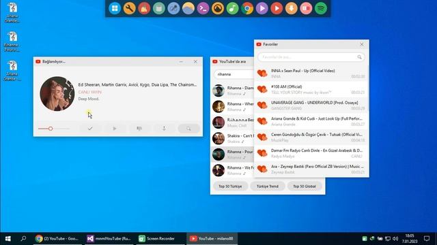Viewport: 437px width, 245px height.
Task: Toggle heart for #108 AM (Official)
Action: [262, 89]
